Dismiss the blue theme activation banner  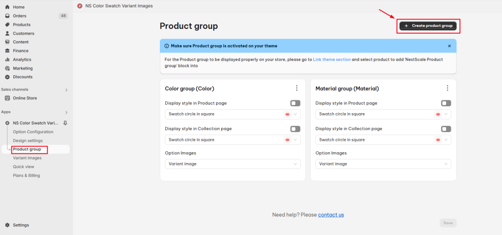(449, 46)
